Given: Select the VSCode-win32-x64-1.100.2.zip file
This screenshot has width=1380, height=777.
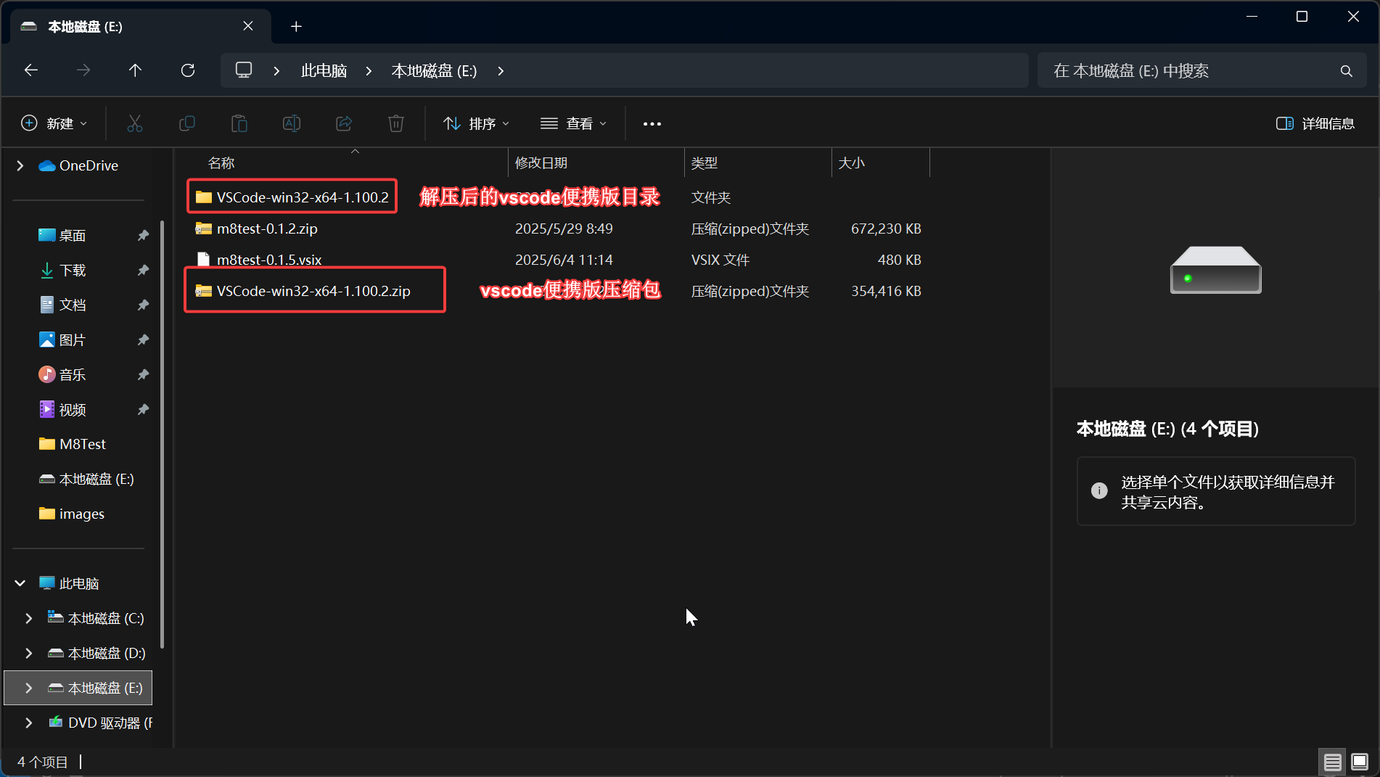Looking at the screenshot, I should (313, 291).
